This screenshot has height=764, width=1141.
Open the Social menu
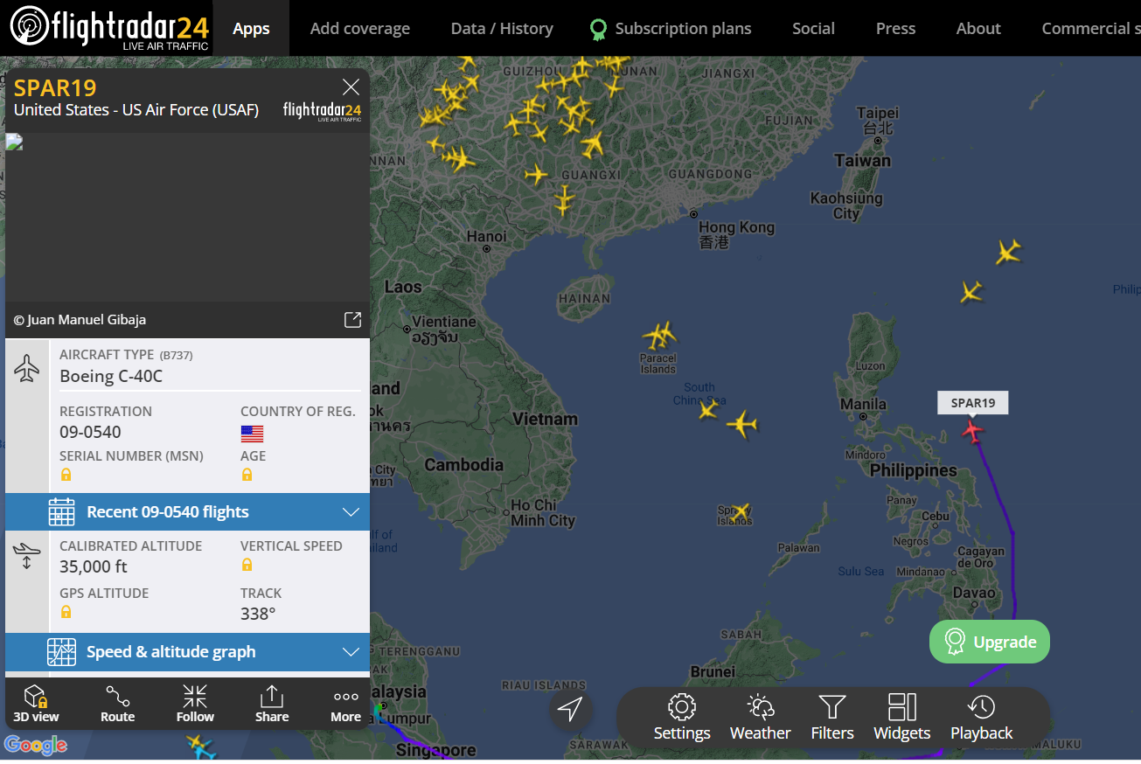click(x=813, y=29)
